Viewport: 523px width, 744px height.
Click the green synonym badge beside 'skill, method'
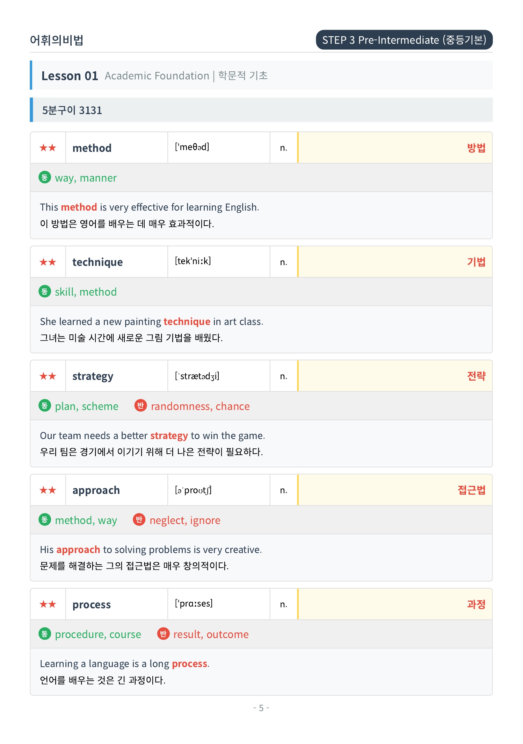click(x=44, y=291)
